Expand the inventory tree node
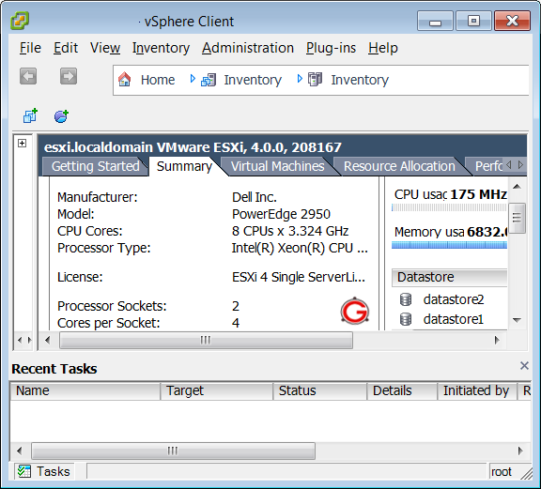This screenshot has width=541, height=489. 23,143
